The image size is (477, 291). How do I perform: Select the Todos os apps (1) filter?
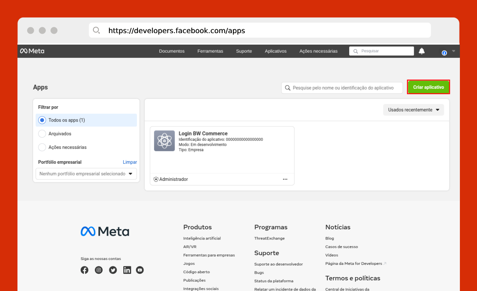(x=86, y=120)
